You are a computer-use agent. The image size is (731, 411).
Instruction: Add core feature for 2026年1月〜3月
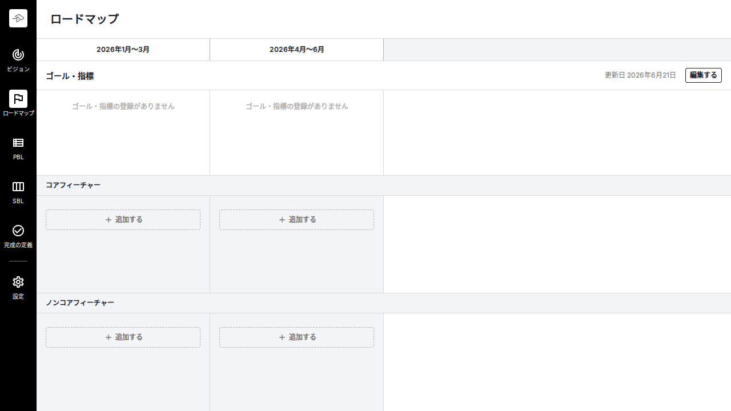[x=123, y=220]
